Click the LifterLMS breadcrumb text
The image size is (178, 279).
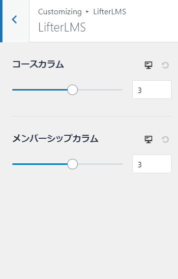110,12
